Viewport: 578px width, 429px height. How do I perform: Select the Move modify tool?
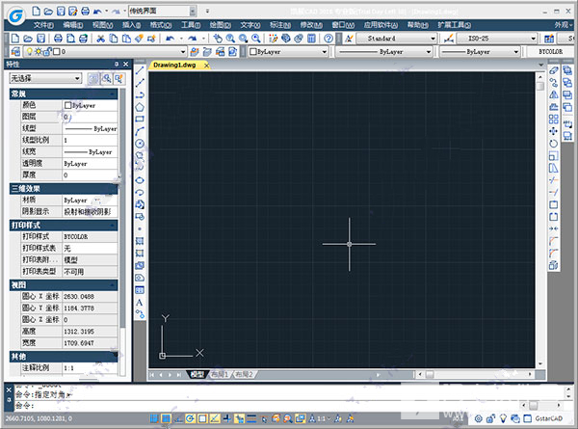tap(553, 131)
